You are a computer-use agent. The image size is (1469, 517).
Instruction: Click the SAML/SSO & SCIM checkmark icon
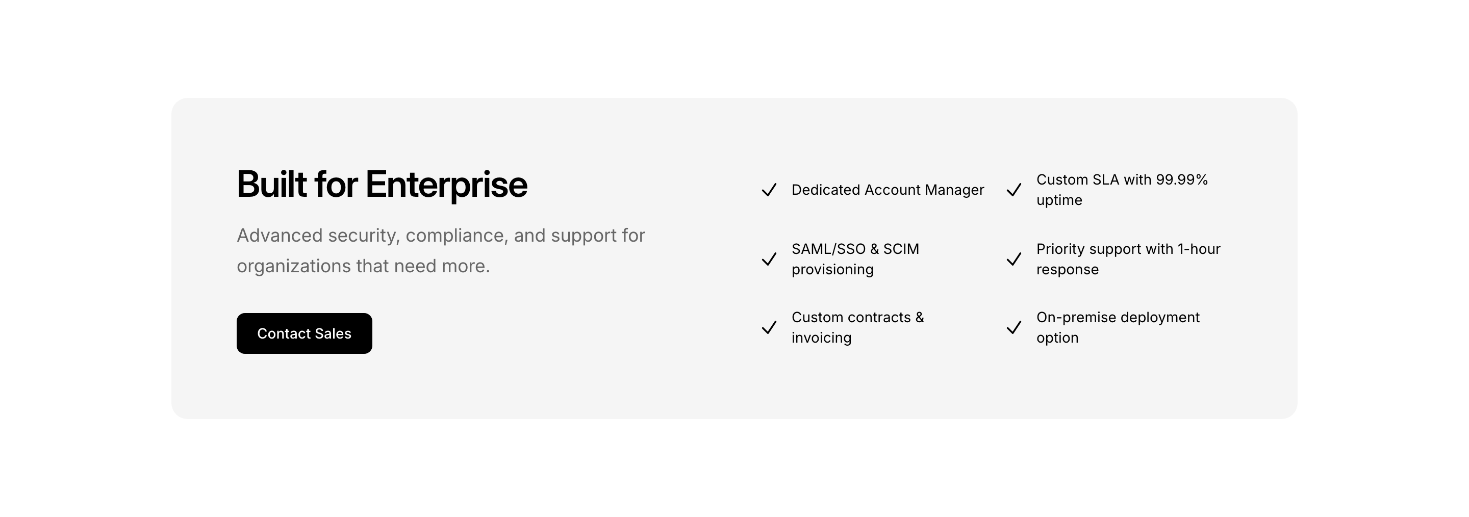[x=769, y=260]
